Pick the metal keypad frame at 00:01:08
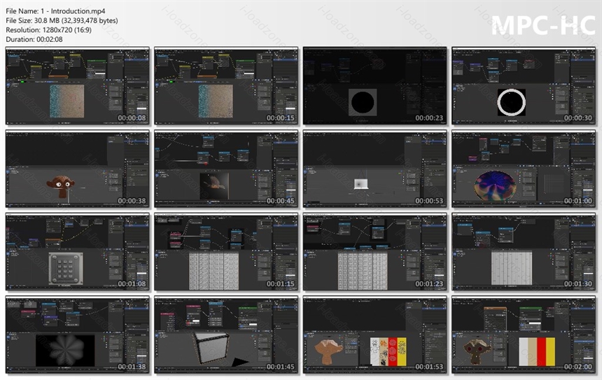Viewport: 602px width, 380px height. [78, 252]
